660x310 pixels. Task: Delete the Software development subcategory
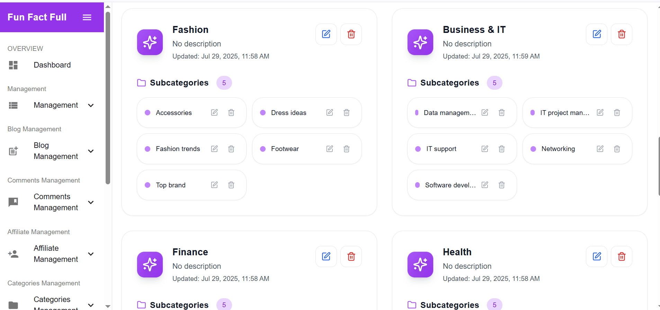point(502,185)
